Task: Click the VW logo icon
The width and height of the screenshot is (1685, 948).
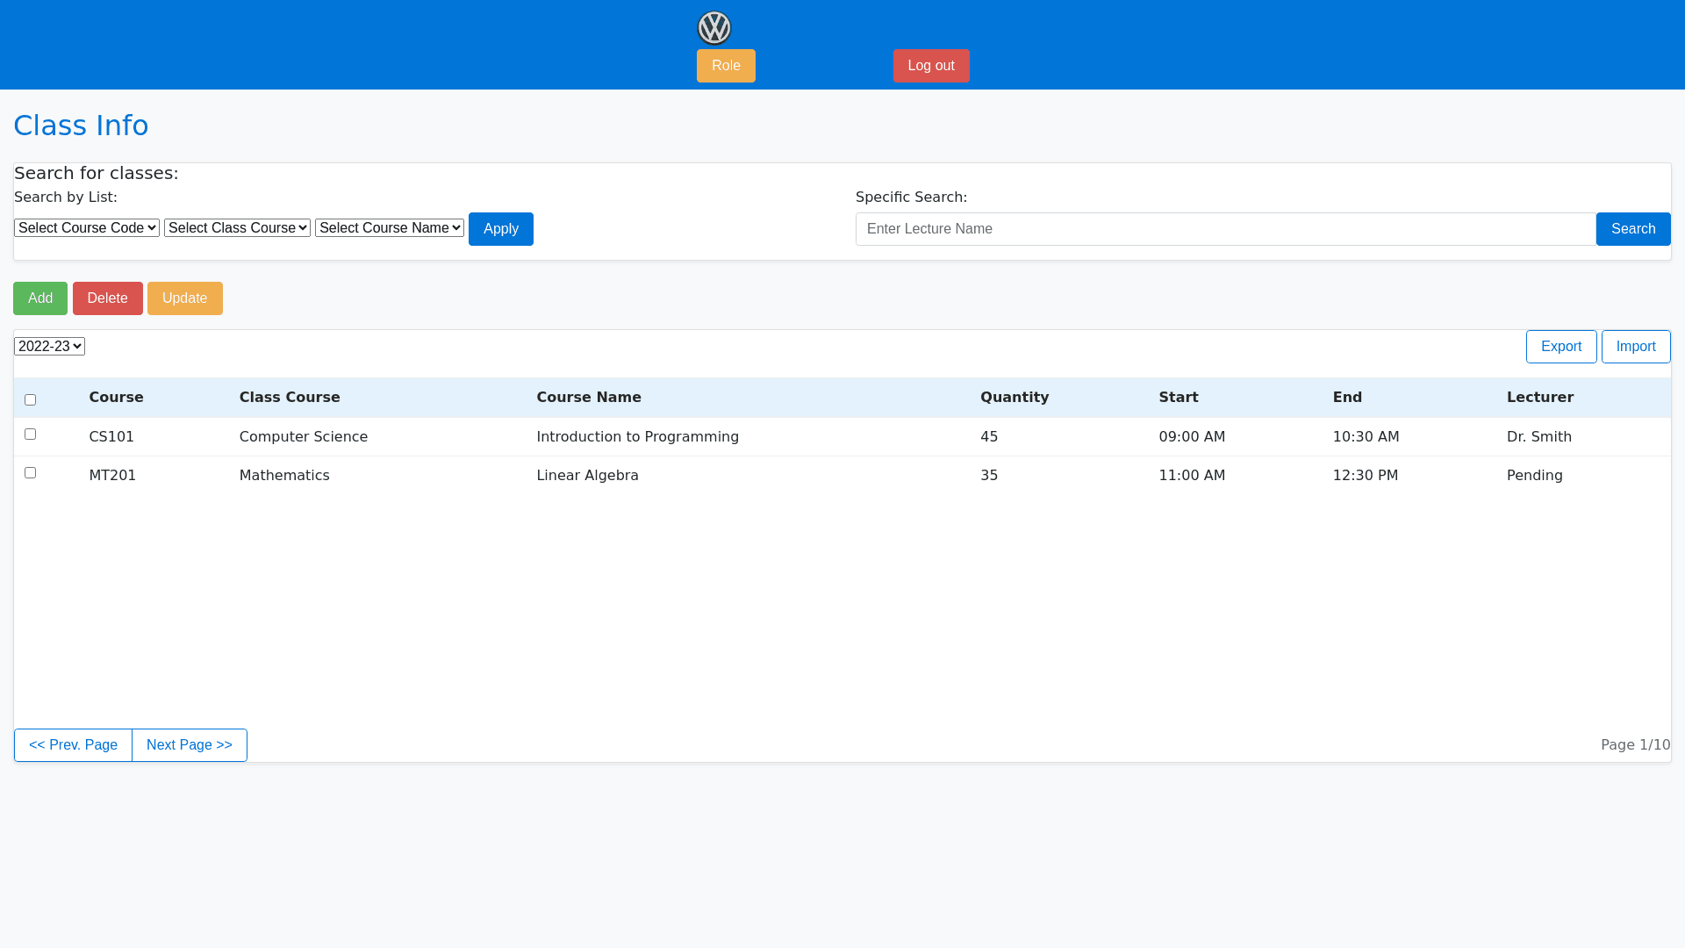Action: [x=713, y=27]
